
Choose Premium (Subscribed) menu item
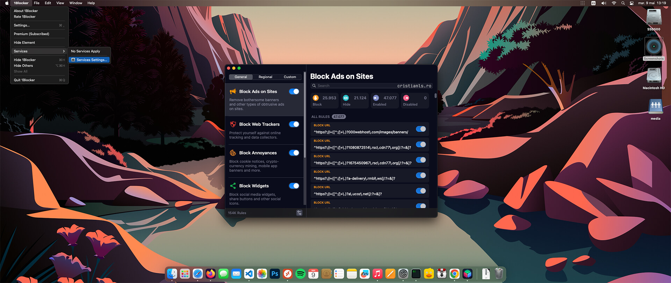(39, 34)
